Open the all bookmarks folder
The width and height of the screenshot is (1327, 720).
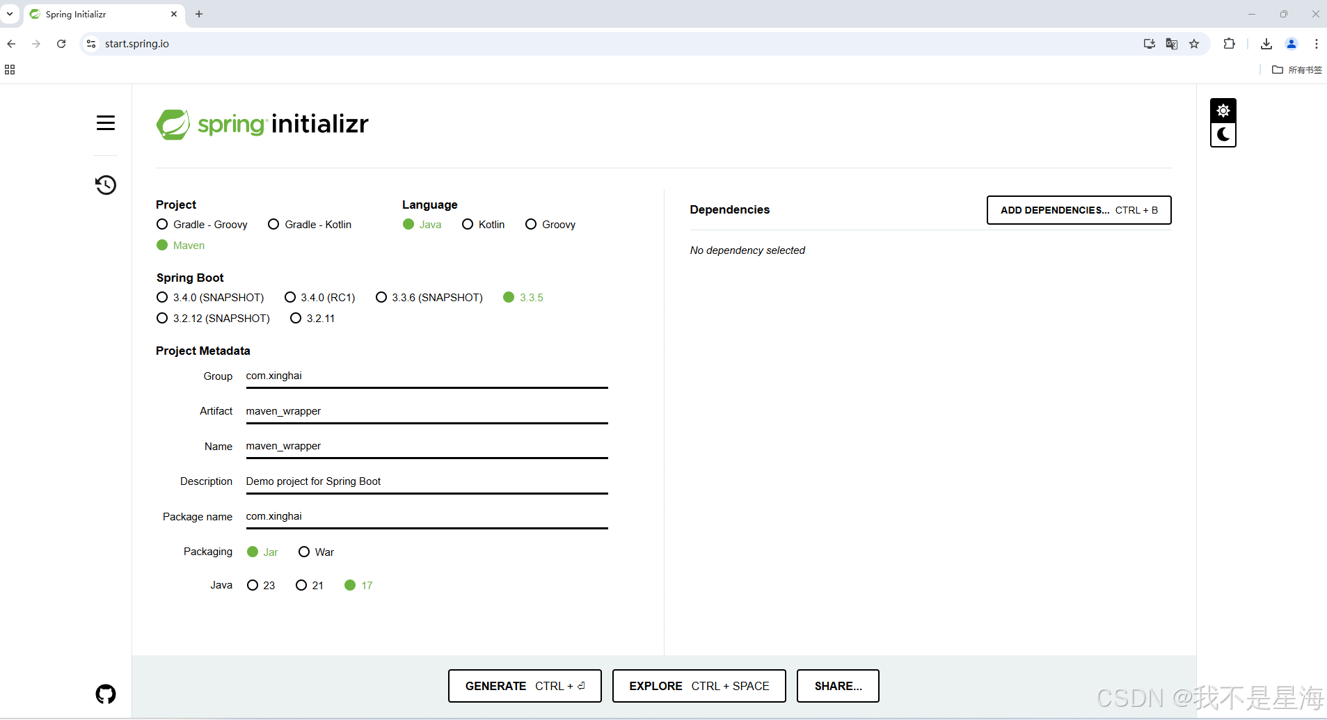click(x=1297, y=70)
